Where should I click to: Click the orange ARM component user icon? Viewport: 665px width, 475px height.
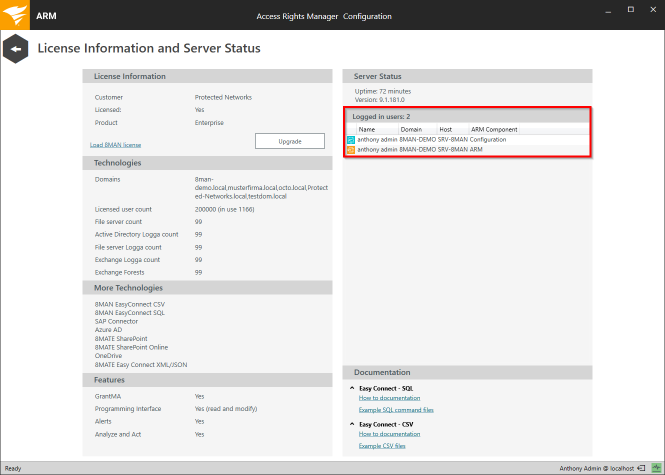coord(351,149)
